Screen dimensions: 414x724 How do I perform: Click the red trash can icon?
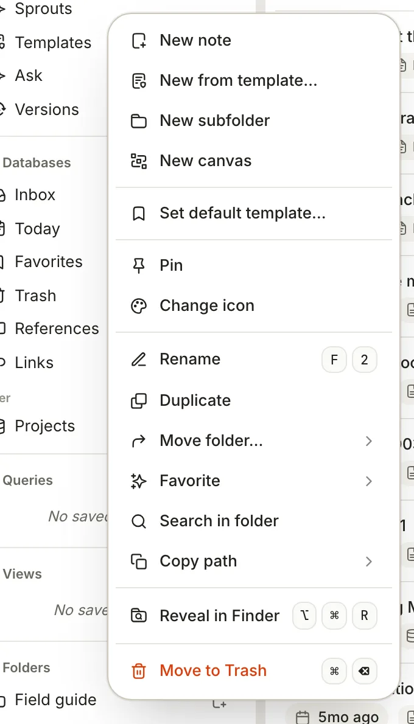pyautogui.click(x=139, y=671)
